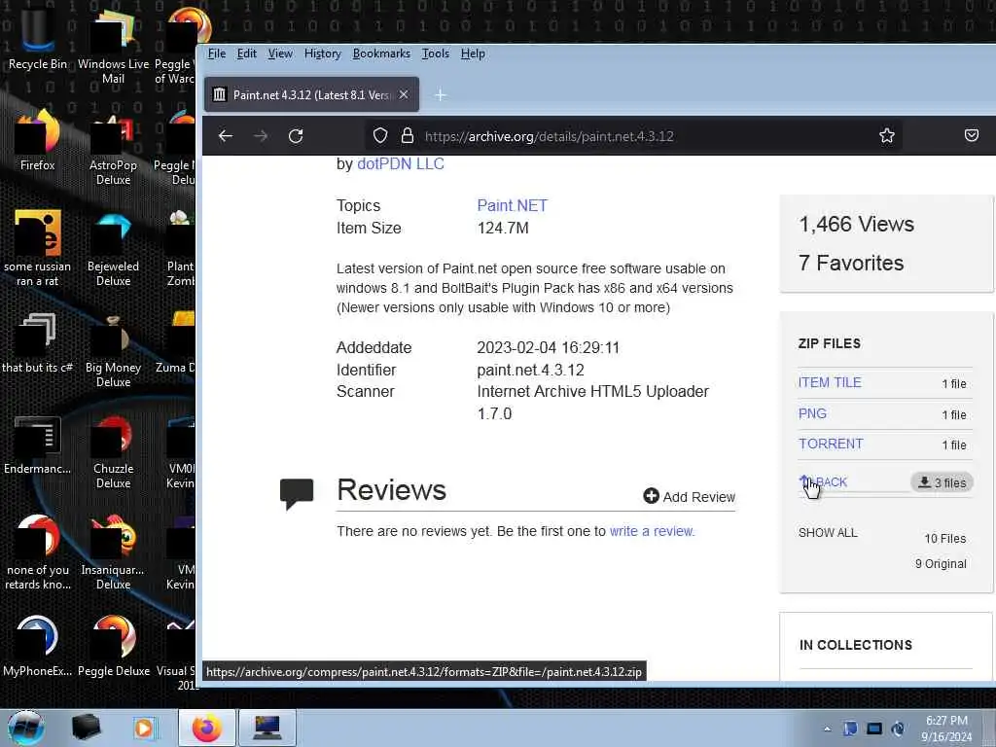Follow the 'write a review' link

pos(652,531)
